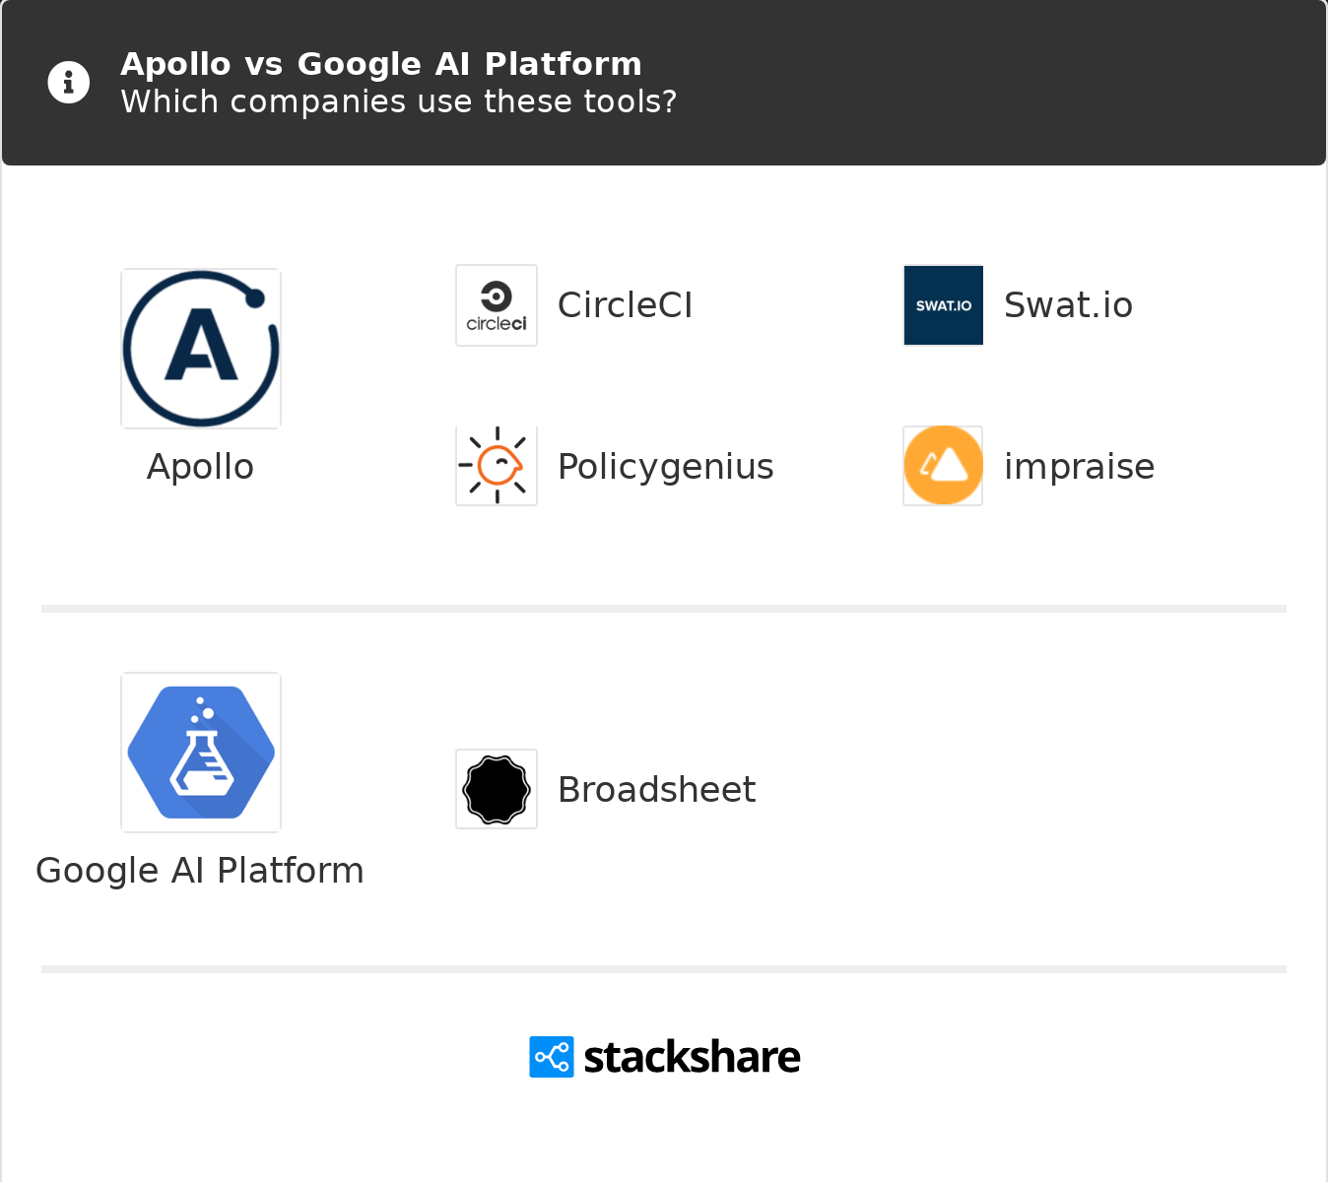Image resolution: width=1328 pixels, height=1182 pixels.
Task: Click the stackshare wordmark text
Action: (692, 1057)
